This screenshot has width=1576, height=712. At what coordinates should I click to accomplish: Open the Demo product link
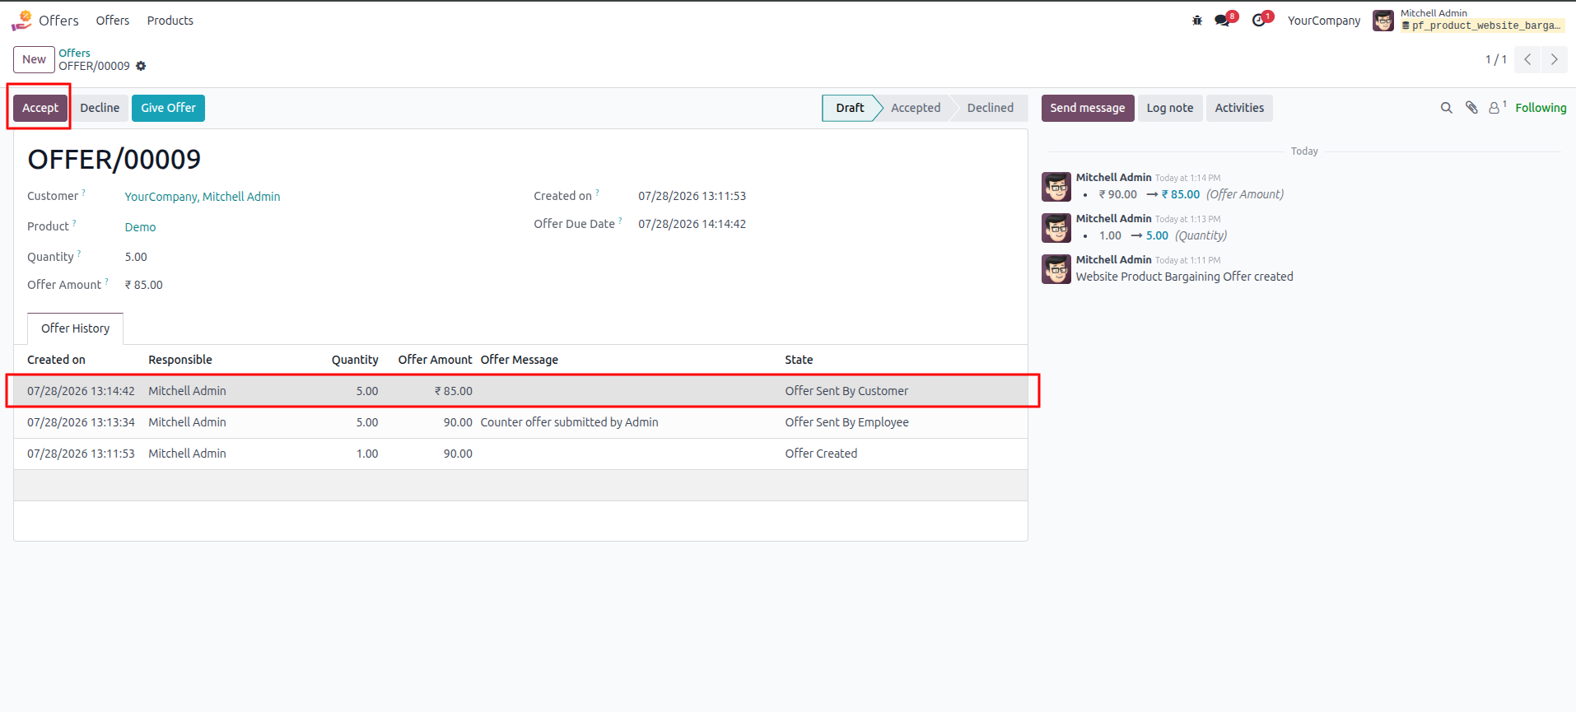click(x=140, y=227)
